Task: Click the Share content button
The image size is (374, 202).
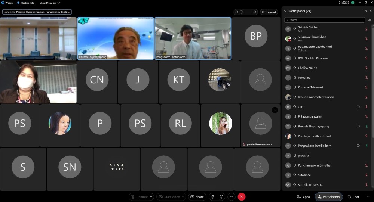Action: 197,197
